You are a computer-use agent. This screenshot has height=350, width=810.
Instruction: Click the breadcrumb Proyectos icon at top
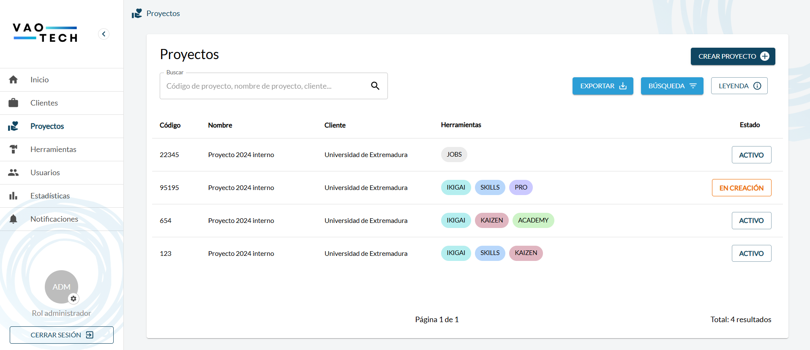[x=137, y=14]
